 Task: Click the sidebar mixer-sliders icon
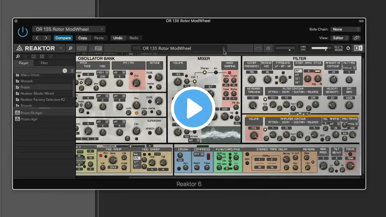pos(34,56)
